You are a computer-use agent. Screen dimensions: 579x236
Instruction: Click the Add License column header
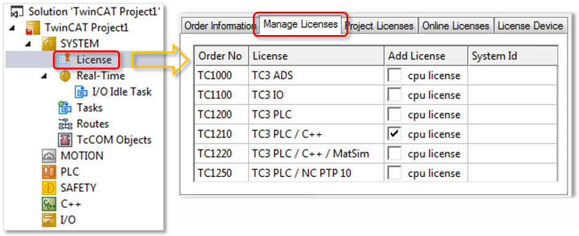point(426,56)
